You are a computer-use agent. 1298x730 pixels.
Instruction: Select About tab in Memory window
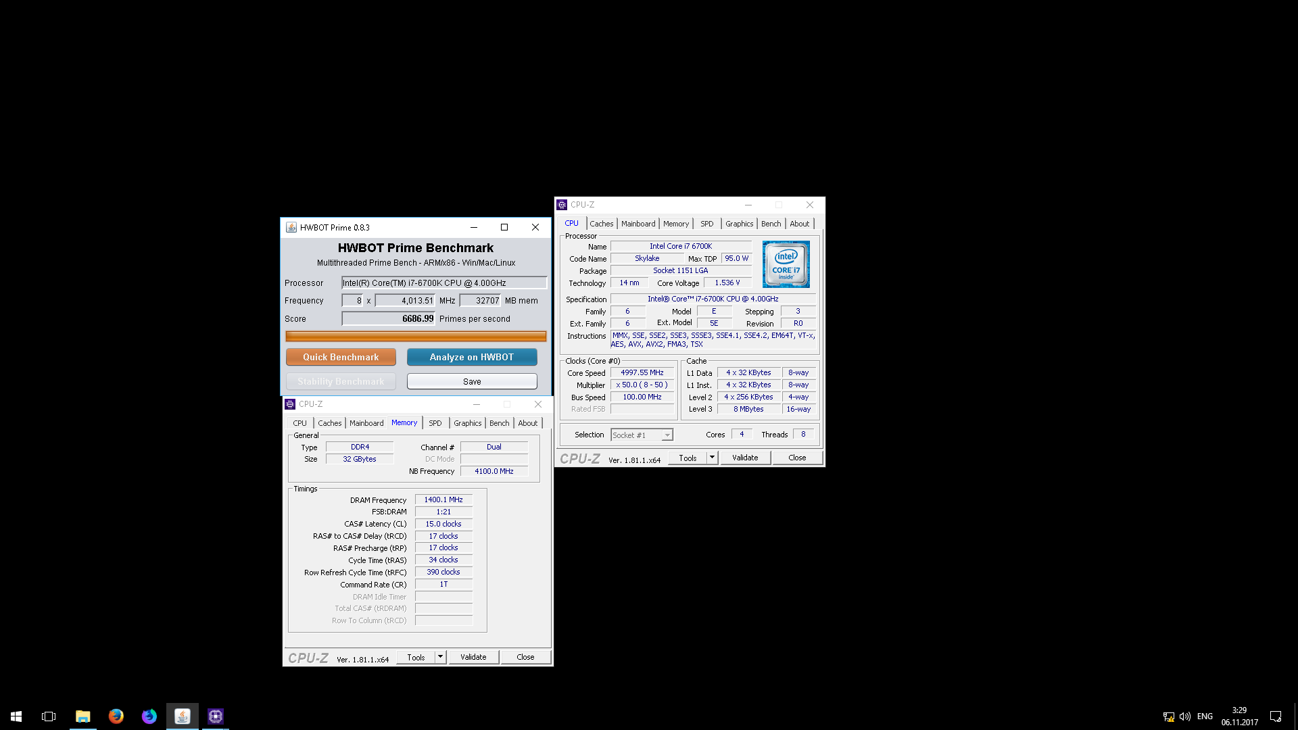click(x=527, y=423)
